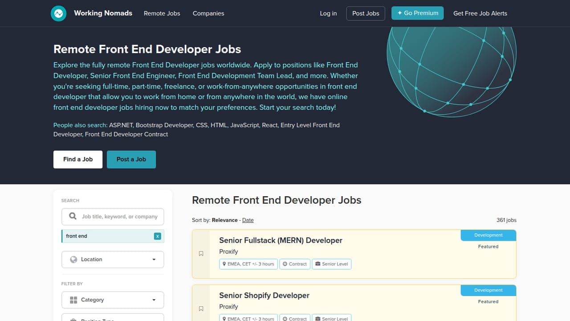Click the 'People also search:' label
Viewport: 570px width, 321px height.
click(80, 125)
